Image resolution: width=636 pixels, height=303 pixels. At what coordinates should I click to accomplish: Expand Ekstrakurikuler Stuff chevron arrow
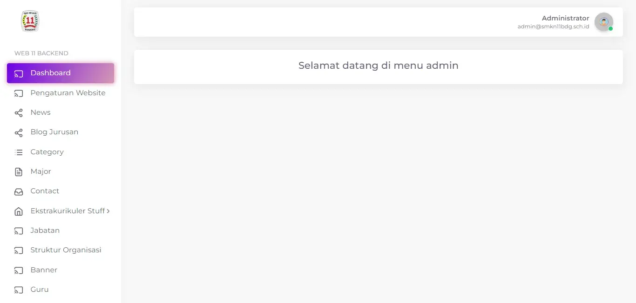[x=108, y=211]
